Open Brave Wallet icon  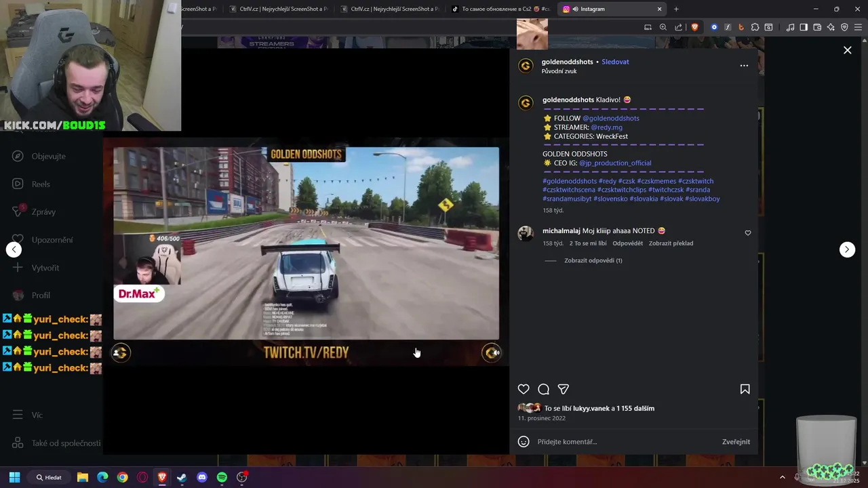point(817,27)
